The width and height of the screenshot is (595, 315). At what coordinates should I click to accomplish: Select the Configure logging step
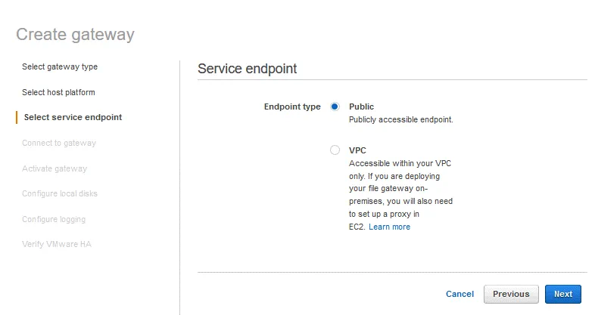click(x=54, y=219)
